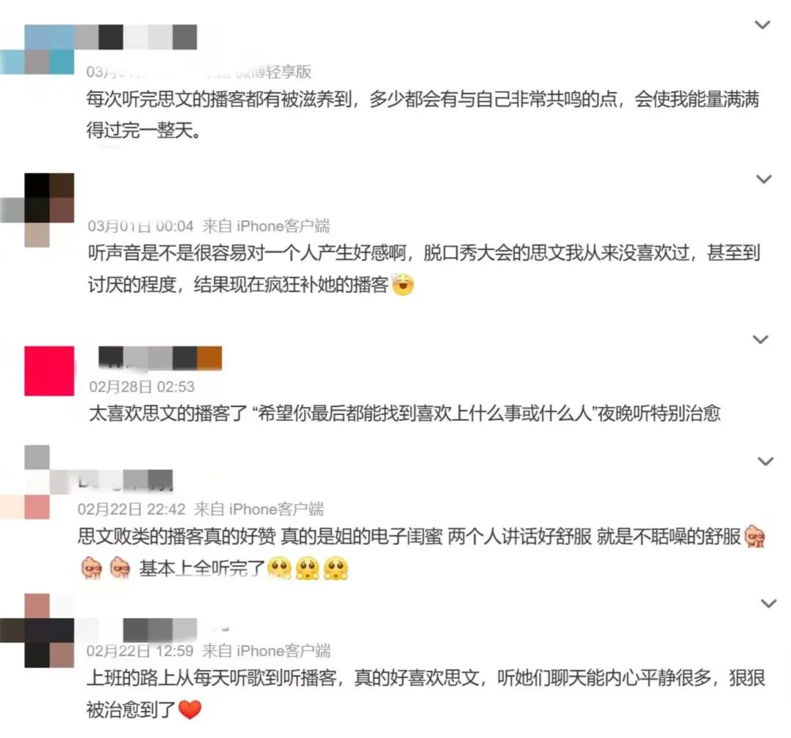
Task: Expand chevron on the 能量满满 podcast comment
Action: (762, 25)
